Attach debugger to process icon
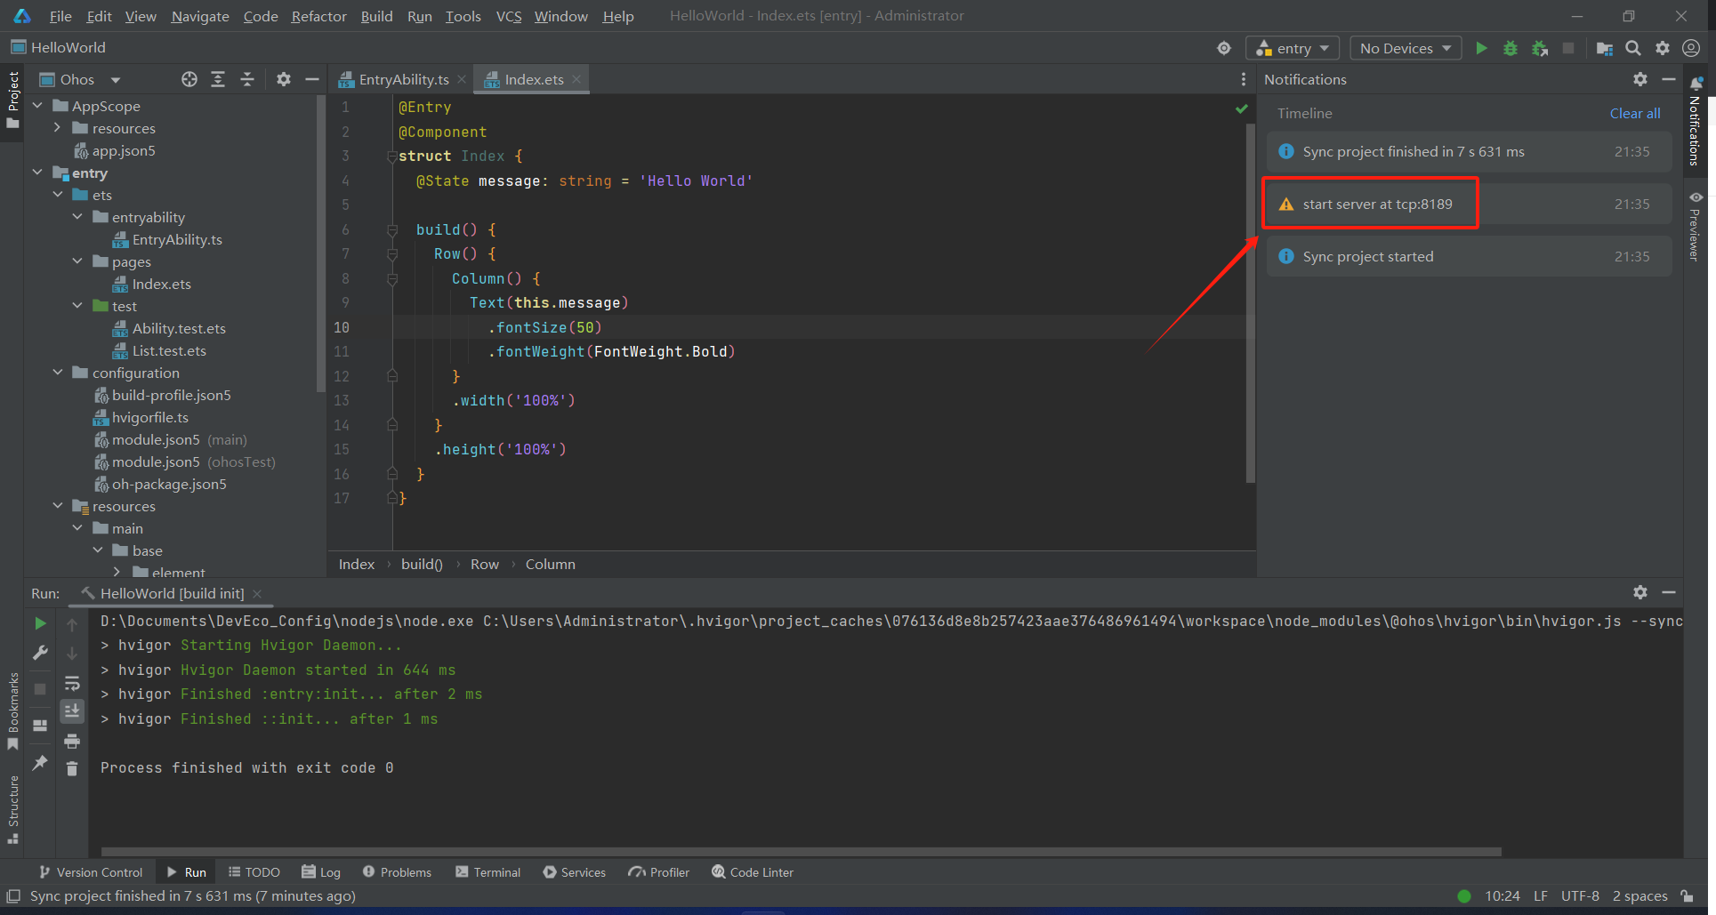The width and height of the screenshot is (1716, 915). tap(1540, 48)
